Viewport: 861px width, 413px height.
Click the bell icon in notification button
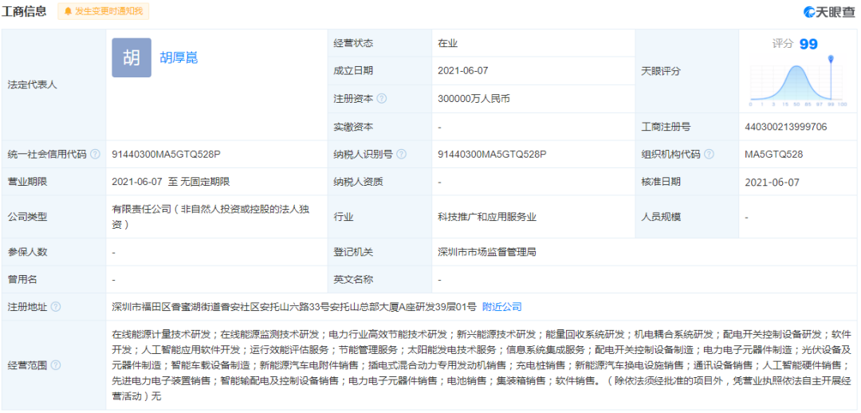click(68, 11)
